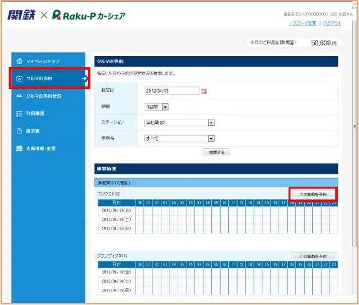The width and height of the screenshot is (359, 305).
Task: Open the 車両名 dropdown showing すべて
Action: tap(179, 139)
